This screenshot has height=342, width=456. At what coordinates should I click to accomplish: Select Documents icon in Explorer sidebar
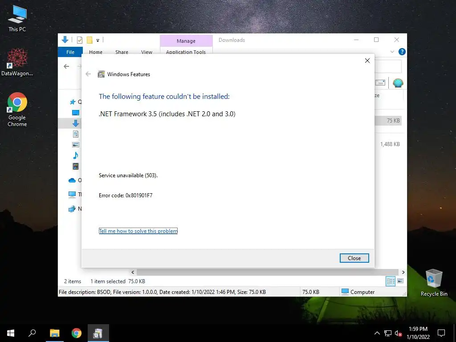coord(76,134)
